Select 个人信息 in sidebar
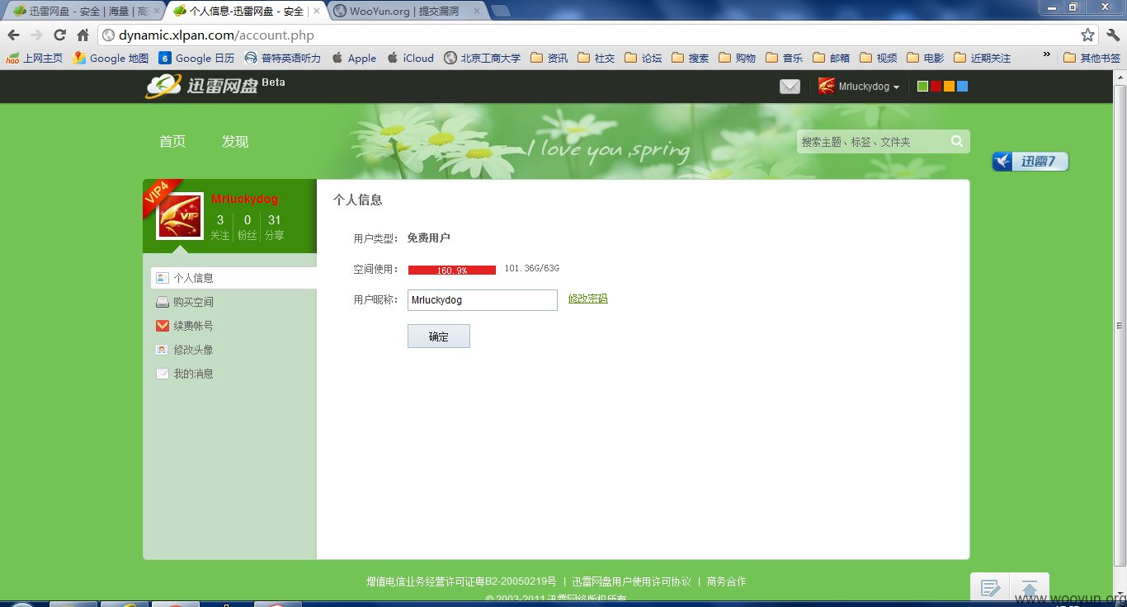 tap(233, 278)
